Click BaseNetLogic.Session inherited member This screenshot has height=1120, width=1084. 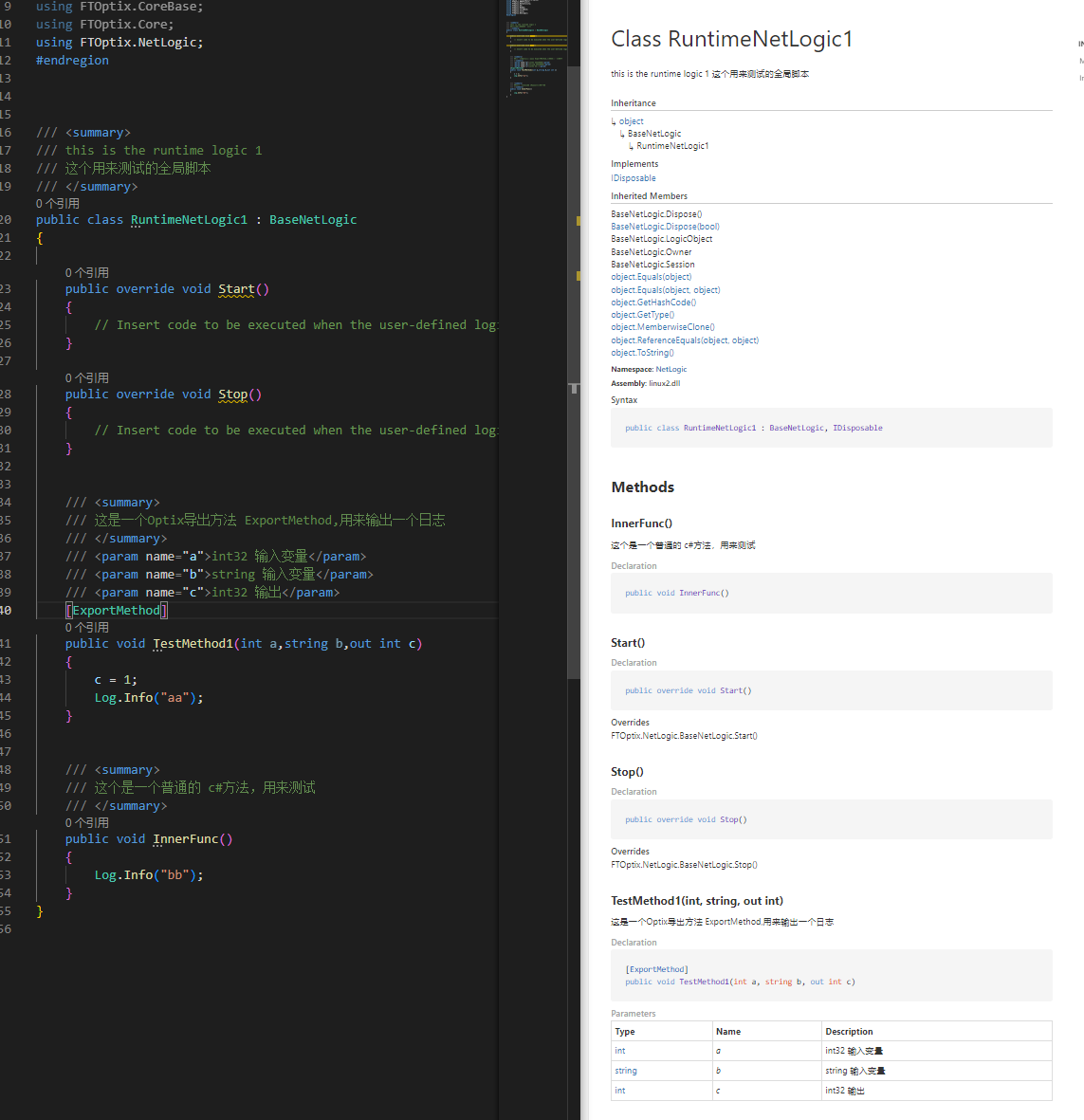(652, 265)
